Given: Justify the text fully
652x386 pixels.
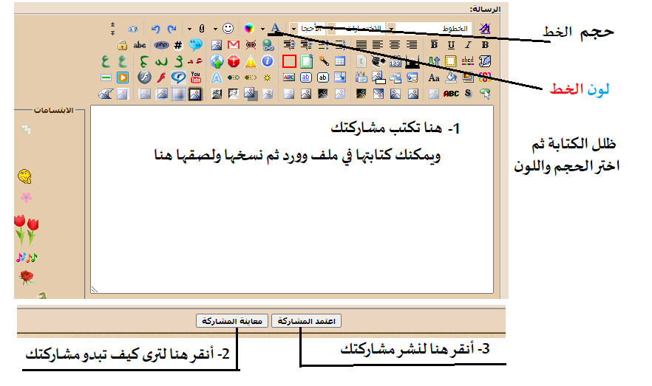Looking at the screenshot, I should click(x=361, y=45).
